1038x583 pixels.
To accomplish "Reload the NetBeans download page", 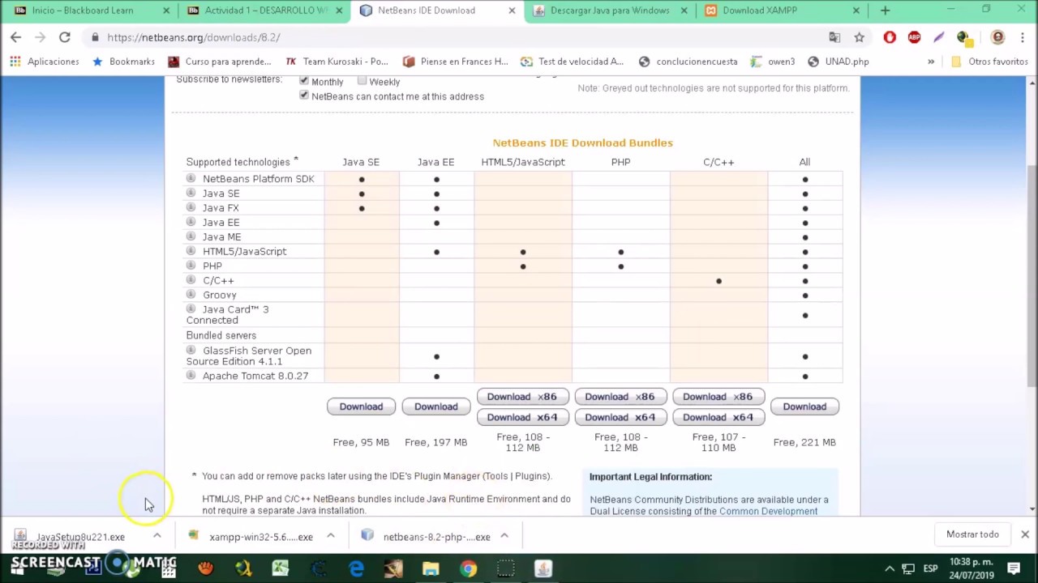I will (65, 37).
